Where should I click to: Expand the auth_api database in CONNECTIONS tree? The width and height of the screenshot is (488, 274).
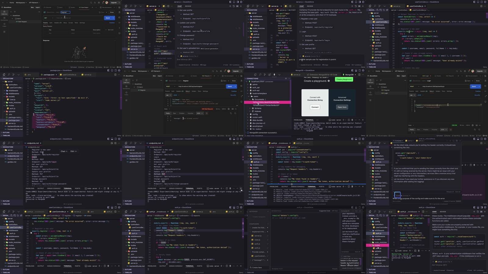pos(248,88)
